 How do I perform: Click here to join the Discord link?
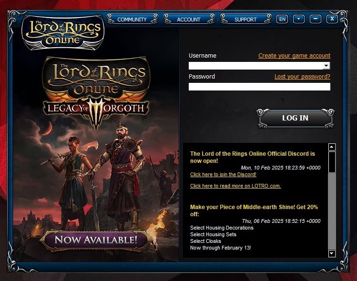coord(223,174)
